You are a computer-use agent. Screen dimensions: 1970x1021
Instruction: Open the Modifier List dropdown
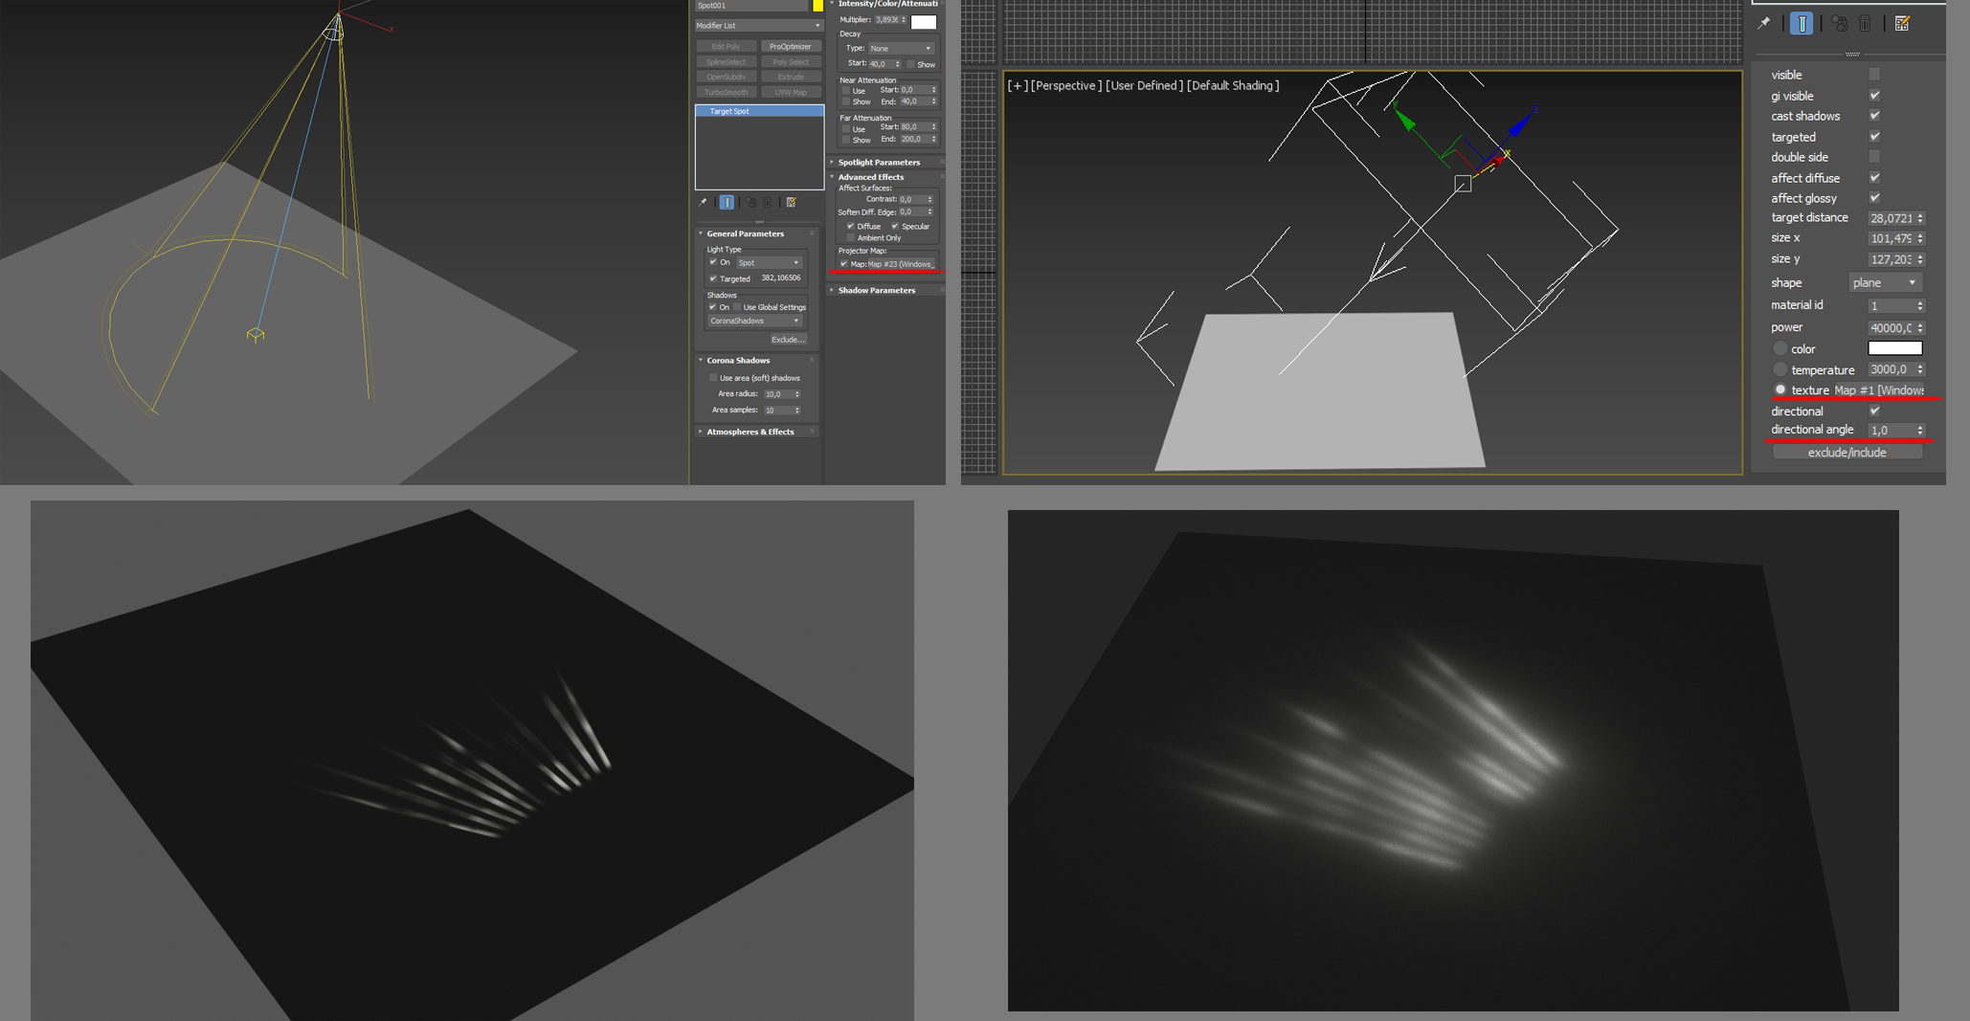click(758, 26)
